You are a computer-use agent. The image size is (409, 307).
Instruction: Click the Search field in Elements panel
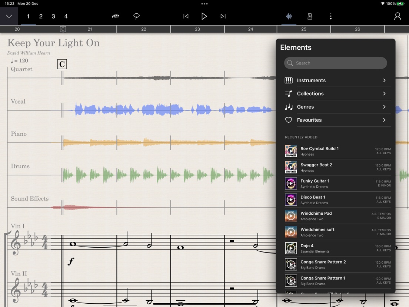pyautogui.click(x=335, y=63)
